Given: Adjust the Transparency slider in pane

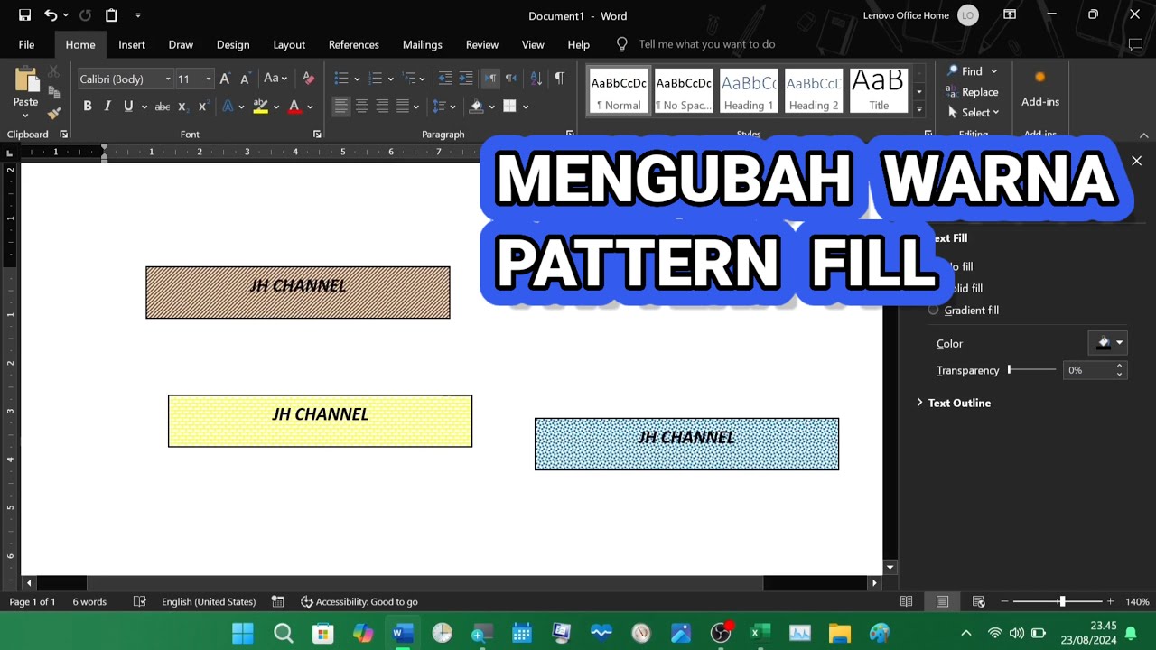Looking at the screenshot, I should click(1032, 369).
